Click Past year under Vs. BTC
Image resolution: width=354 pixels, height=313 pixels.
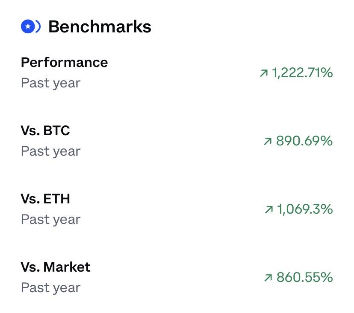[x=50, y=151]
